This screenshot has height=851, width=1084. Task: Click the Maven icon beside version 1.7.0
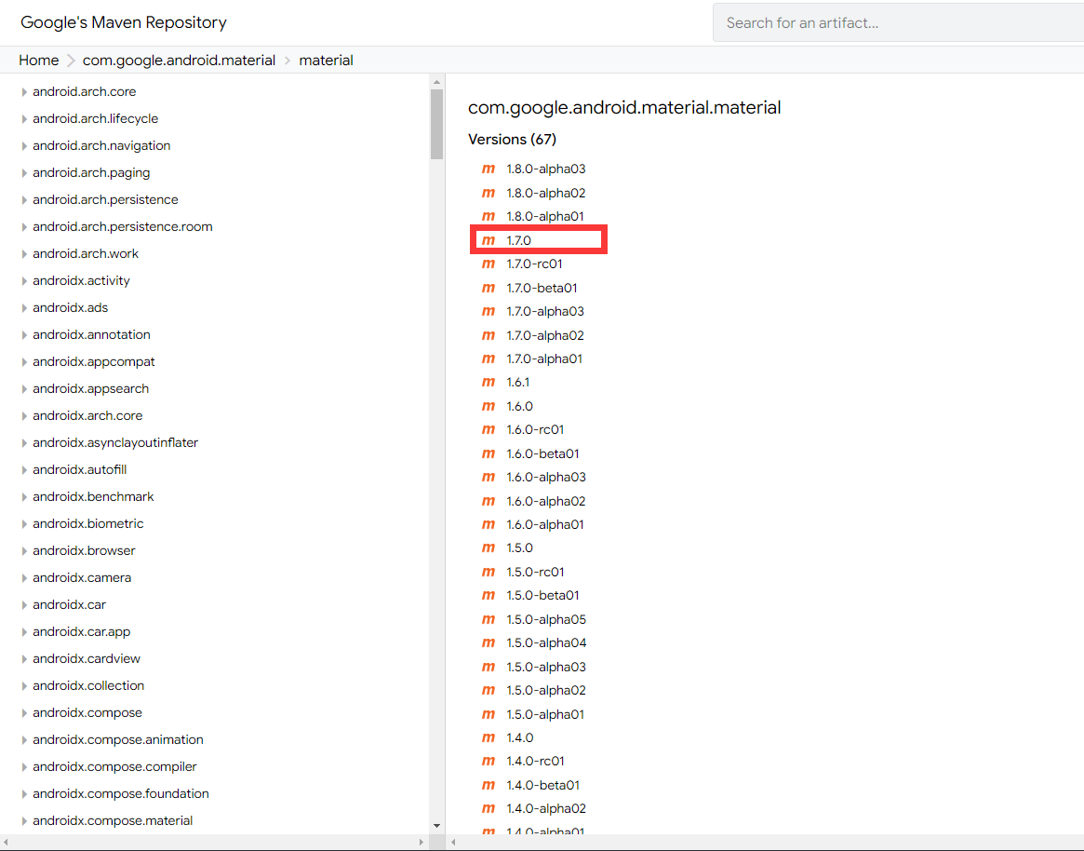click(x=488, y=240)
